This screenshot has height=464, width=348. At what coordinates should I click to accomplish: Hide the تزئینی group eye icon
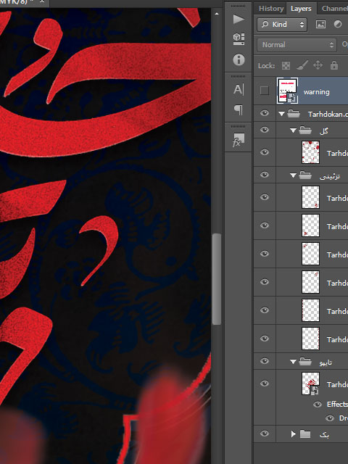pos(265,175)
